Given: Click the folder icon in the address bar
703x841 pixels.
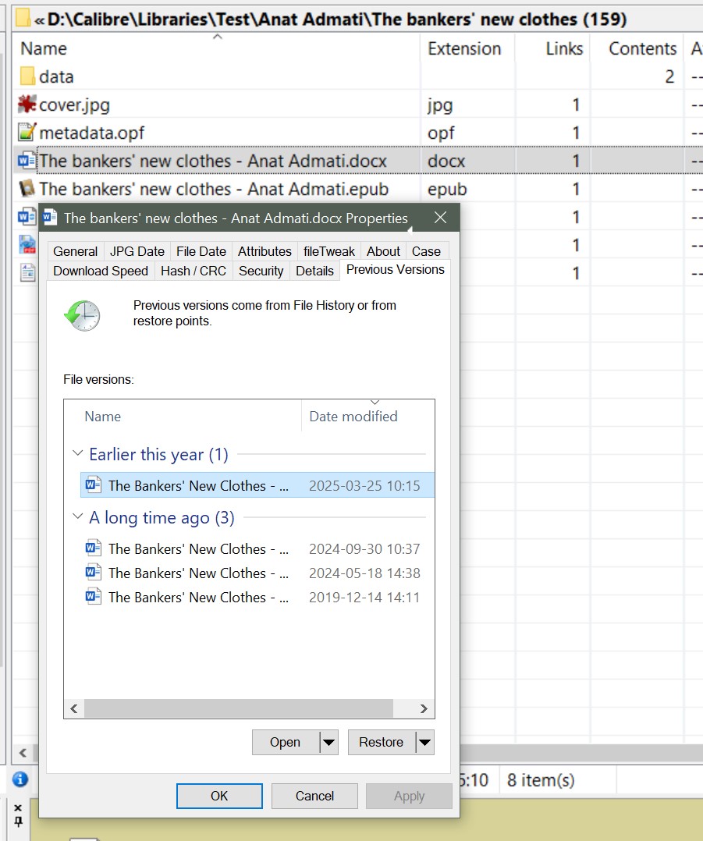Looking at the screenshot, I should point(23,18).
